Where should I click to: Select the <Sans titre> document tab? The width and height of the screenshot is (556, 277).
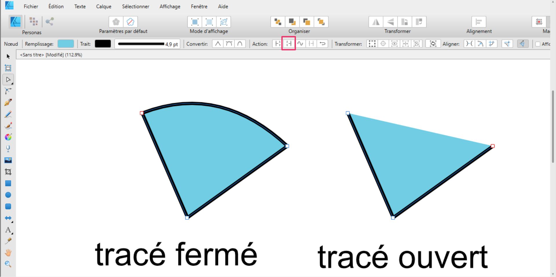pos(51,55)
